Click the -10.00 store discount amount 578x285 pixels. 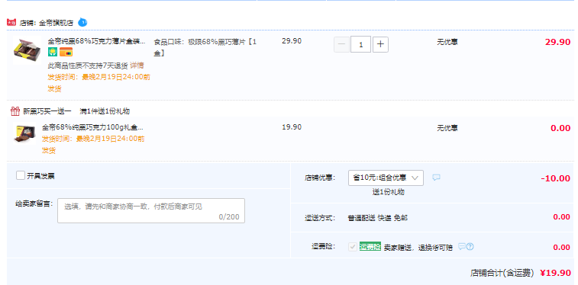(x=556, y=178)
